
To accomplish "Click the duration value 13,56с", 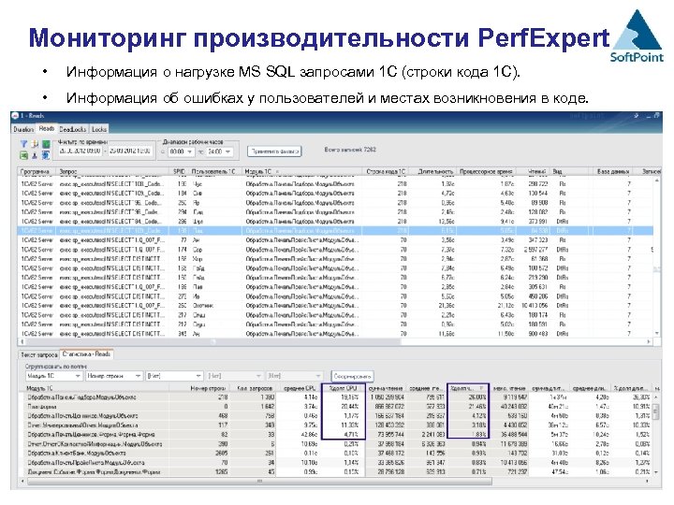I will 447,222.
